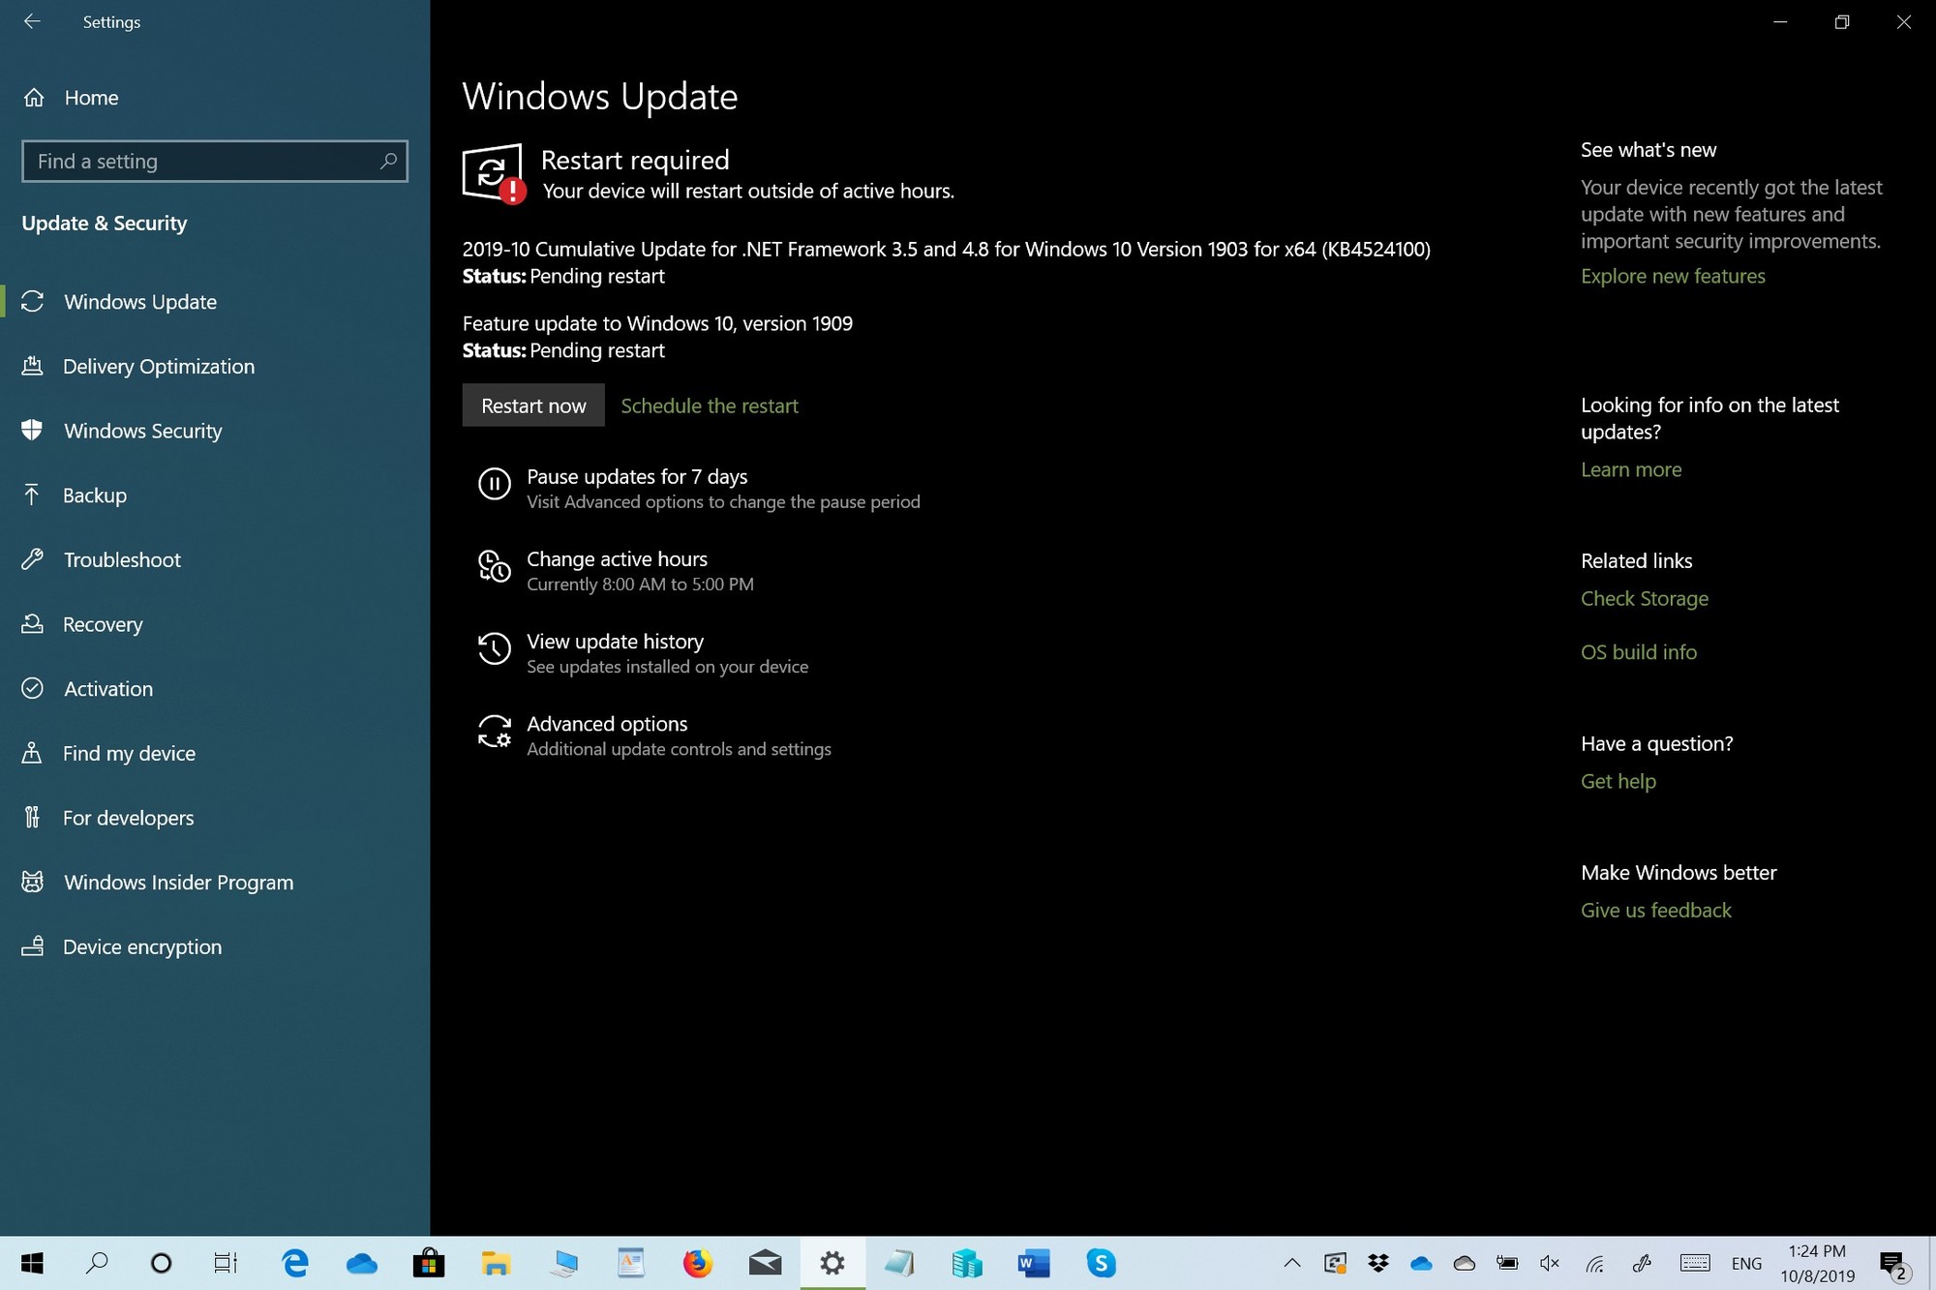1936x1290 pixels.
Task: Open File Explorer from taskbar
Action: [x=496, y=1263]
